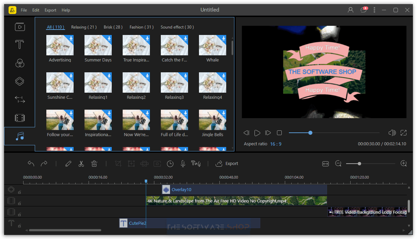Image resolution: width=417 pixels, height=239 pixels.
Task: Click the Voiceover microphone icon
Action: (x=183, y=164)
